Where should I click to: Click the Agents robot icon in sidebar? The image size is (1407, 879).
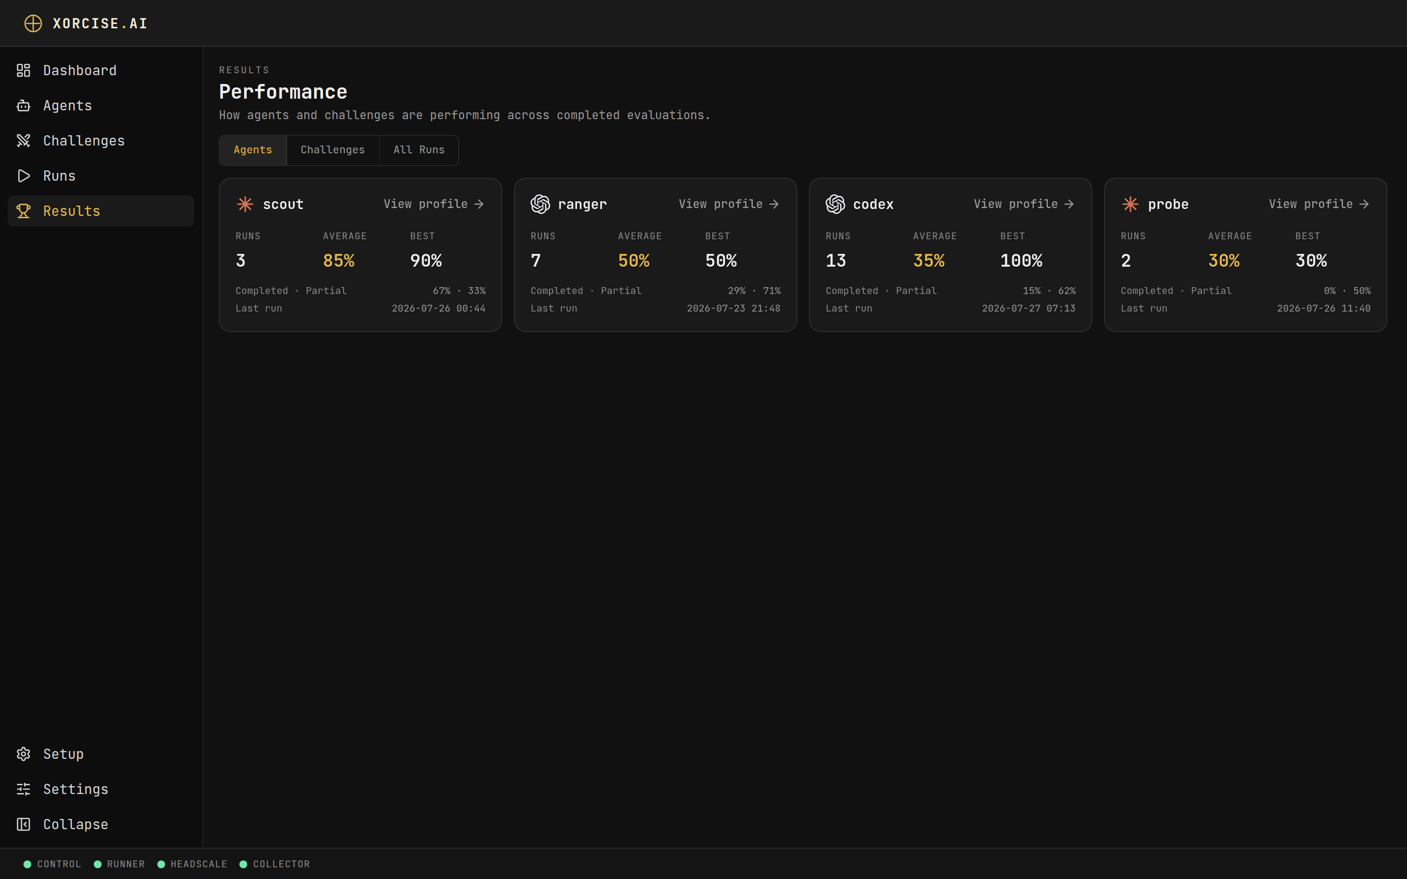23,106
